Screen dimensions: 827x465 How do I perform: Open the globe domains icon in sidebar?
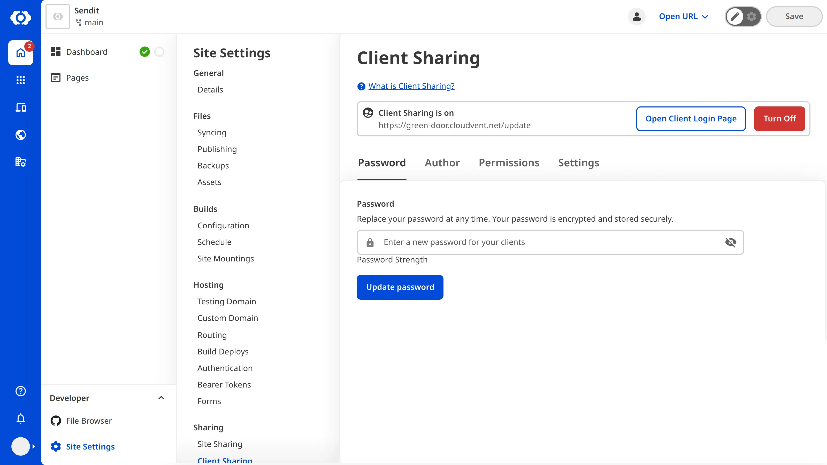coord(21,135)
